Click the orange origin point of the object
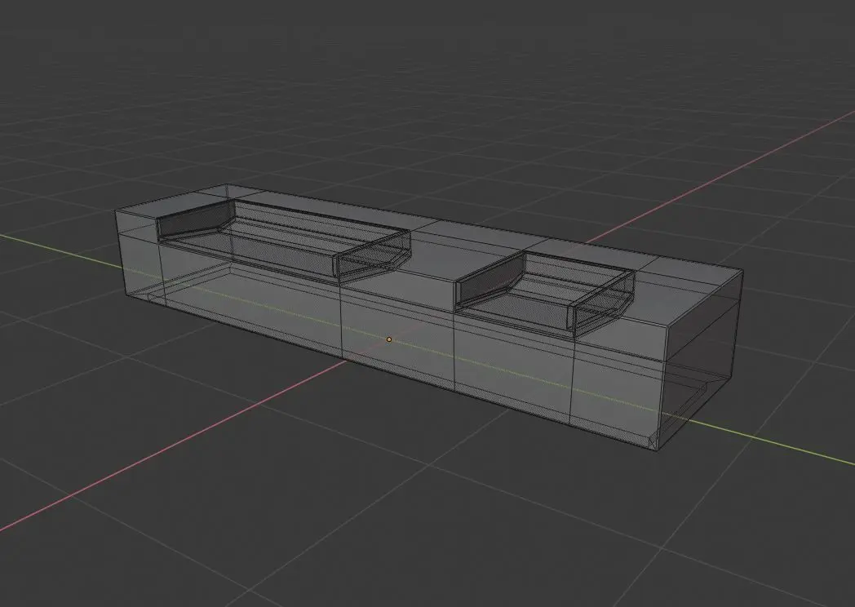Image resolution: width=855 pixels, height=607 pixels. coord(389,339)
